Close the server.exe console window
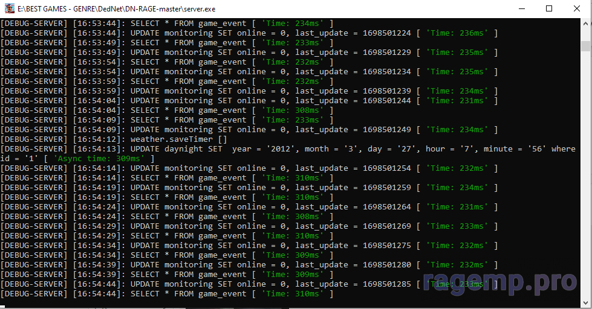The height and width of the screenshot is (309, 592). (x=577, y=8)
